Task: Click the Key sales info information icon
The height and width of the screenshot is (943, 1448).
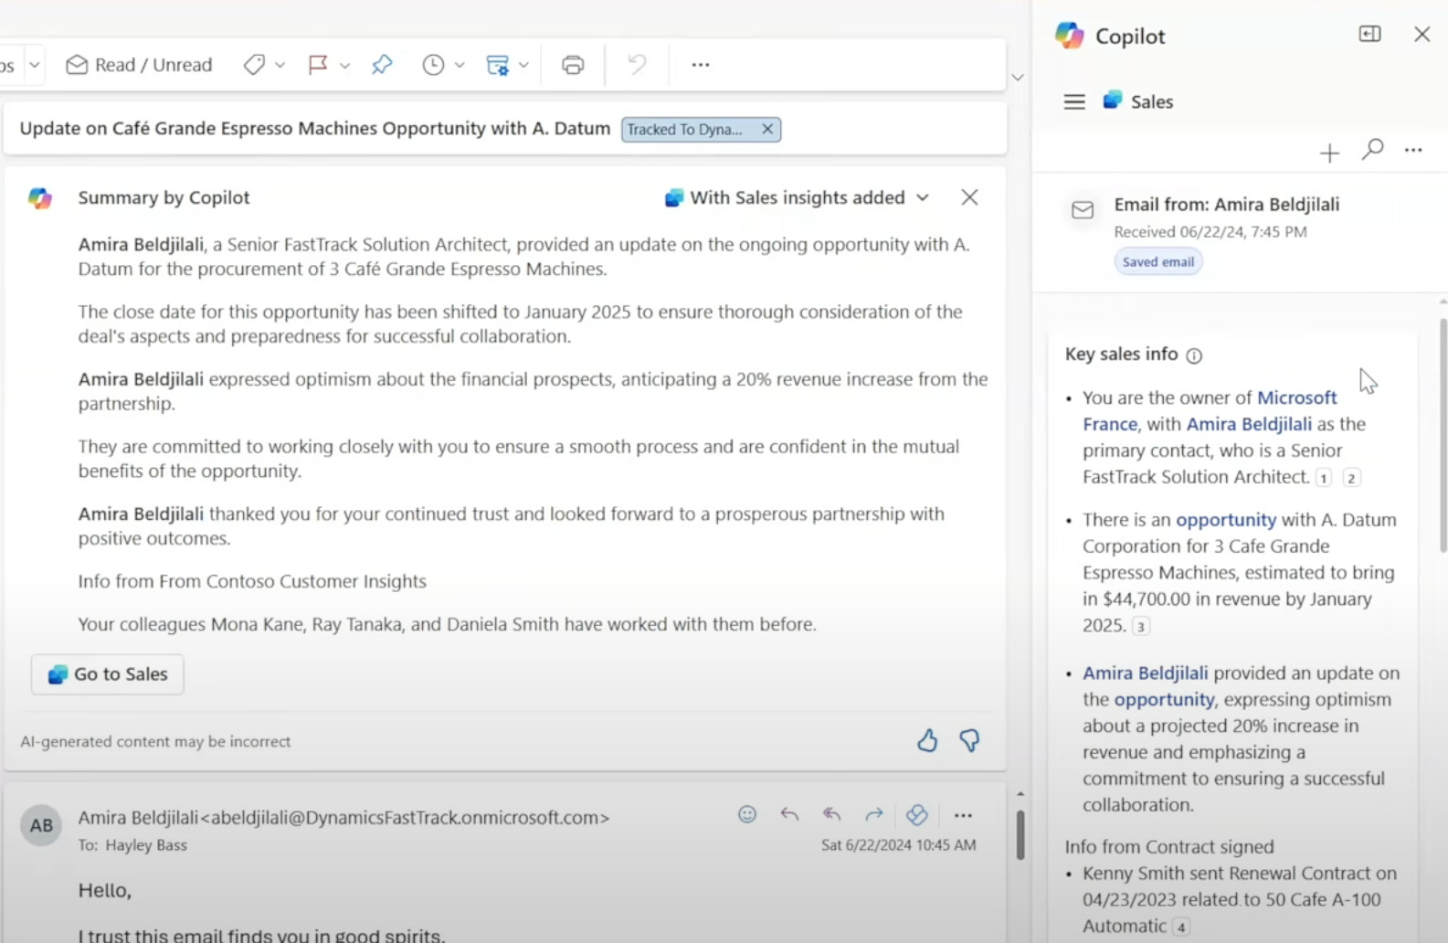Action: 1194,355
